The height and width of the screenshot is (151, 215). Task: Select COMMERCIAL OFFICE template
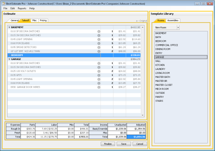[181, 45]
